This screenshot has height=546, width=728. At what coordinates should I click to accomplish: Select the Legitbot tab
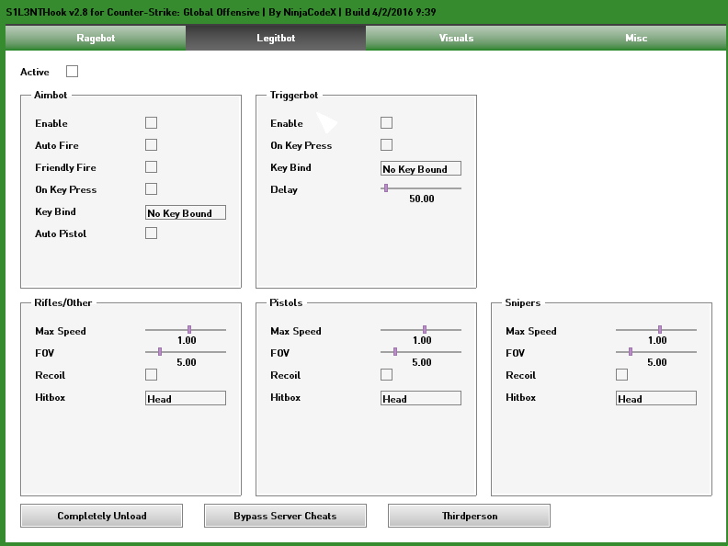tap(276, 38)
